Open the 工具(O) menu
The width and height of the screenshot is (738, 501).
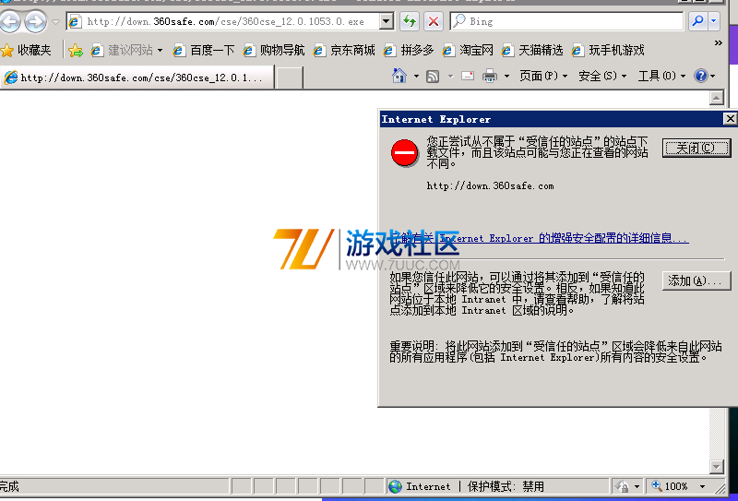pyautogui.click(x=661, y=76)
